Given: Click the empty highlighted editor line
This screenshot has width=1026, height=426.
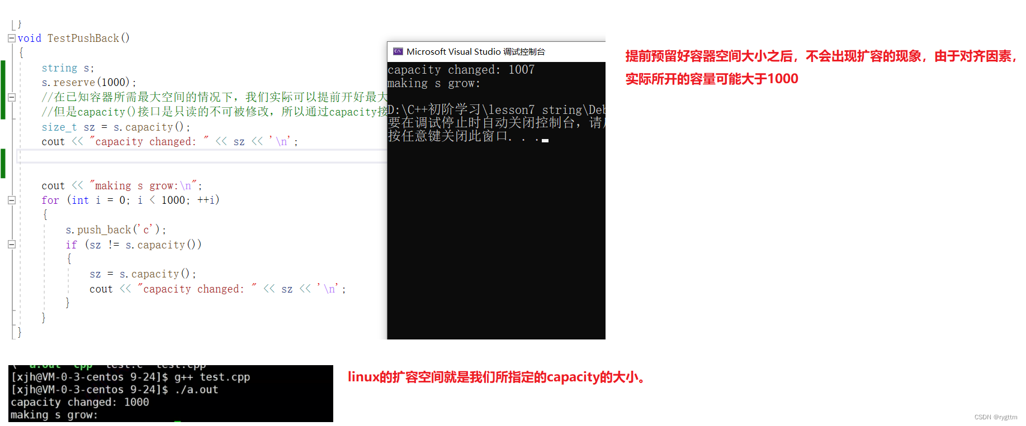Looking at the screenshot, I should (202, 156).
